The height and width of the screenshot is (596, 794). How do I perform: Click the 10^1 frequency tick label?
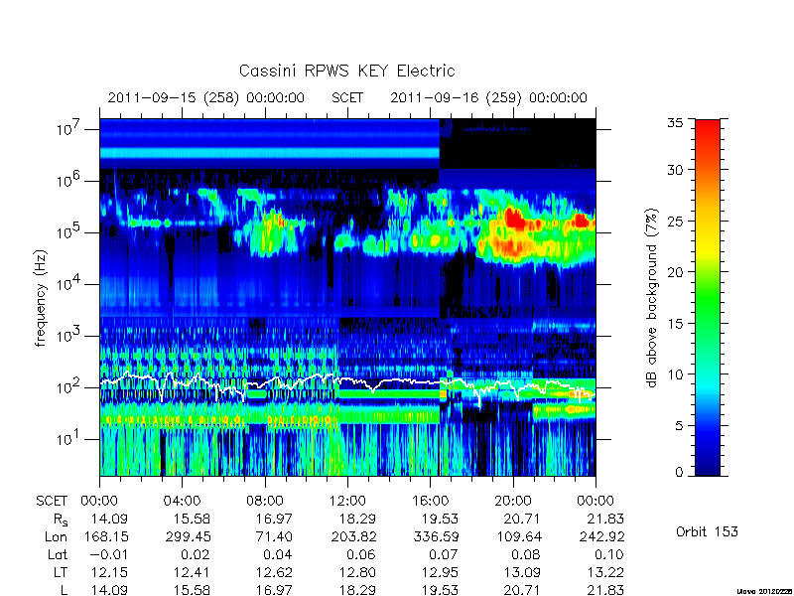tap(69, 438)
